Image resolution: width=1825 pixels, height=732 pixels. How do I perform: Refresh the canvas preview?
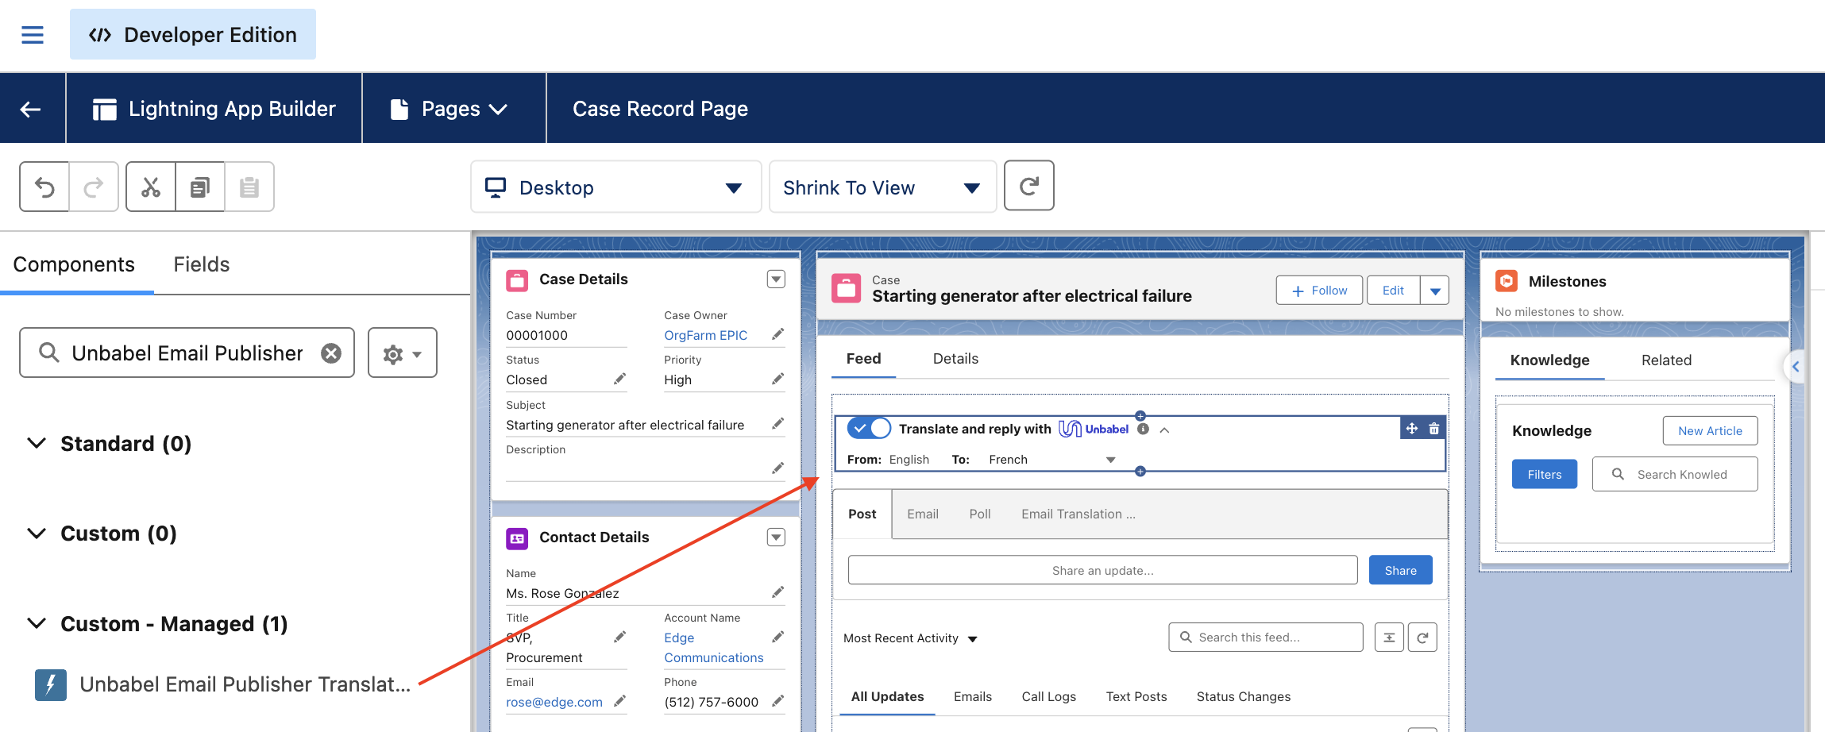coord(1029,186)
